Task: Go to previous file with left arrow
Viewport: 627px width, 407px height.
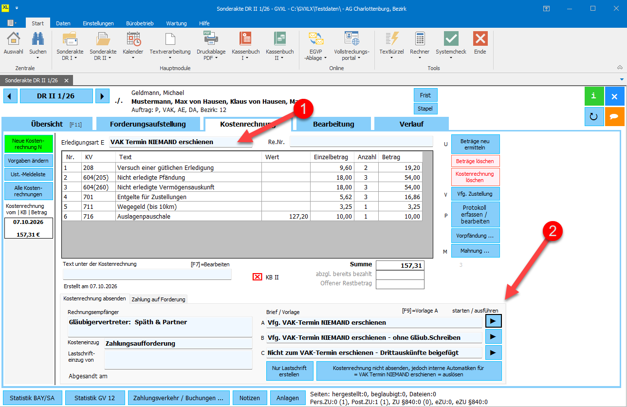Action: click(10, 96)
